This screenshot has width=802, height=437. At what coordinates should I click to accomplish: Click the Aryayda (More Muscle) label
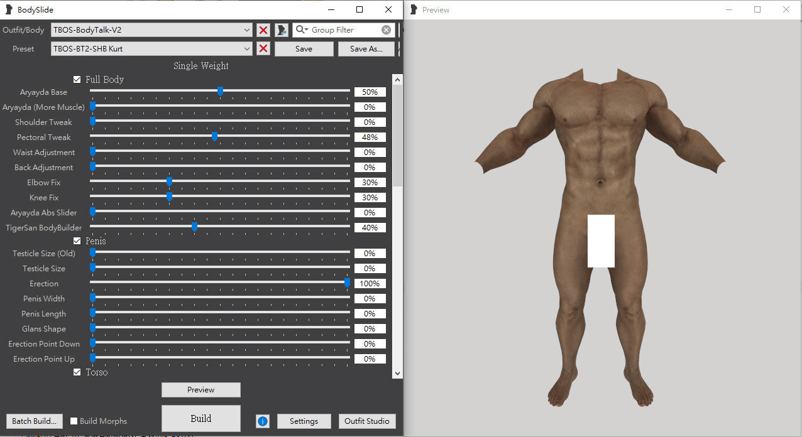coord(43,107)
